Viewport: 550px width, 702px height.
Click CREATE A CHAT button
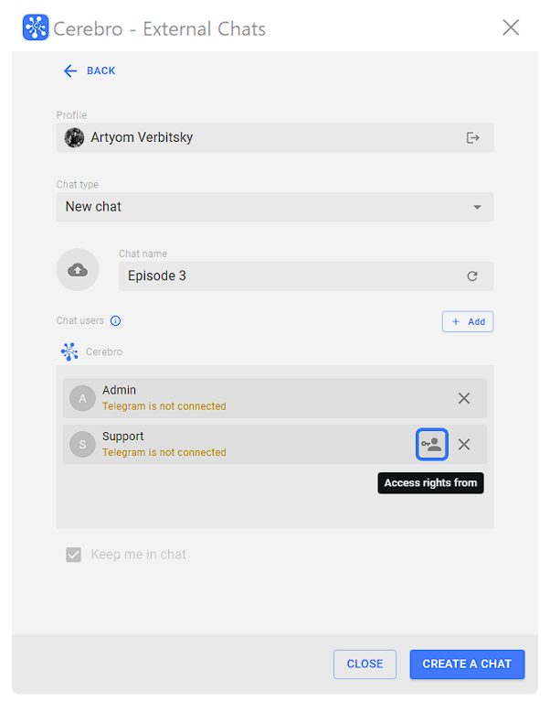pyautogui.click(x=467, y=664)
